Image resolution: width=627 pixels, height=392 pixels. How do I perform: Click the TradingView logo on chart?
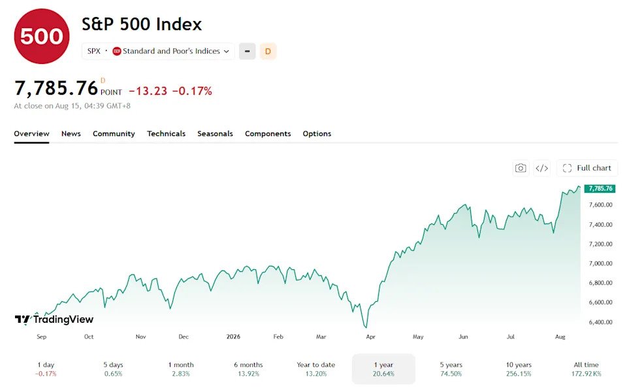54,319
